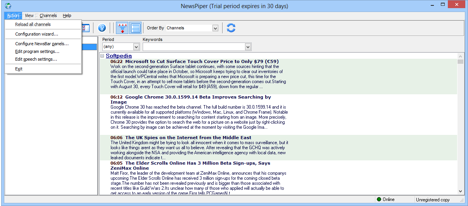
Task: Open the Period (any) dropdown
Action: [136, 47]
